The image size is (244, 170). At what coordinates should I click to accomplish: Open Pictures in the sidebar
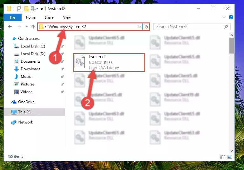28,84
